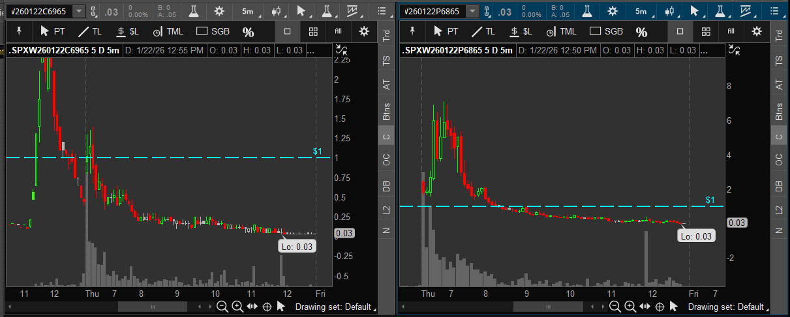Switch to the L2 side tab, left chart

click(386, 210)
